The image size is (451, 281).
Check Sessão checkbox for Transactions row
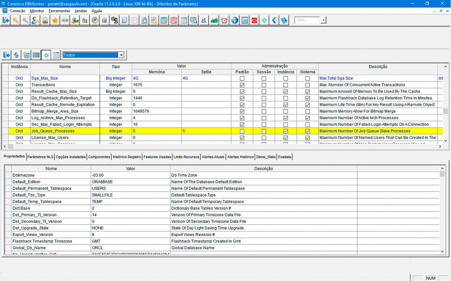tap(264, 85)
